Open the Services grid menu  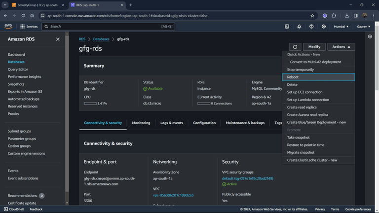point(29,27)
